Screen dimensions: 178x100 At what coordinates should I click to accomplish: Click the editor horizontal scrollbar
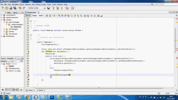pyautogui.click(x=99, y=88)
